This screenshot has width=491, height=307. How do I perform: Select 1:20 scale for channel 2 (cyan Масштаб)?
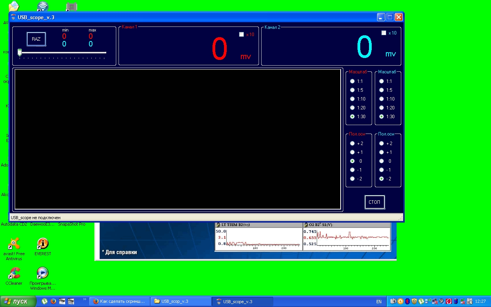[x=381, y=107]
